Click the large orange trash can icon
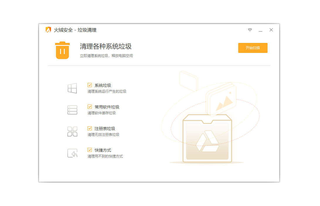Screen dimensions: 320x206 coord(62,50)
